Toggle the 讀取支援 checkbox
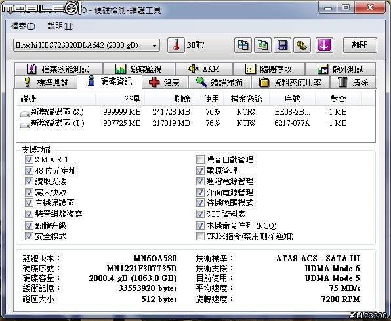391x321 pixels. 29,181
